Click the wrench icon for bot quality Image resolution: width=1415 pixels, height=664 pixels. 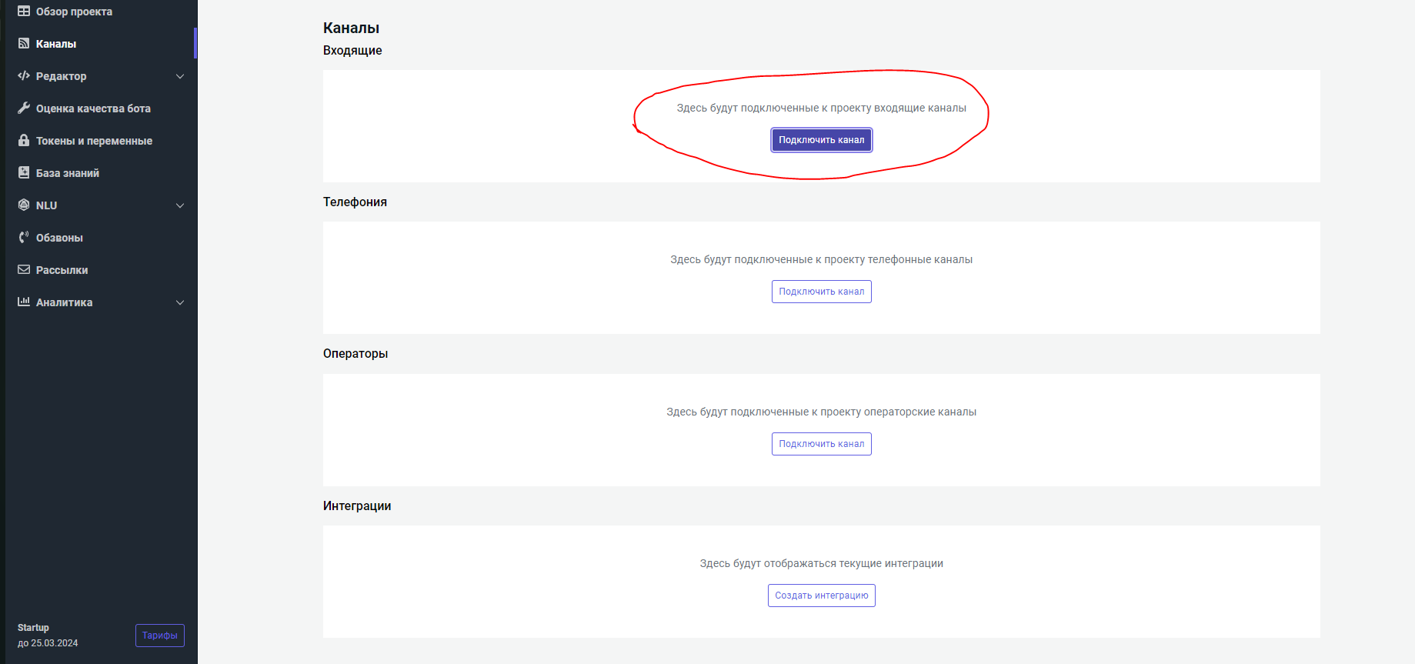[x=24, y=108]
